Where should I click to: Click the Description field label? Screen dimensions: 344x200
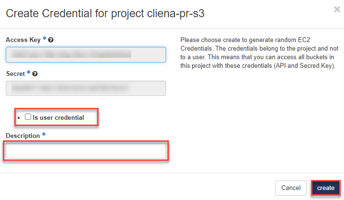tap(23, 136)
